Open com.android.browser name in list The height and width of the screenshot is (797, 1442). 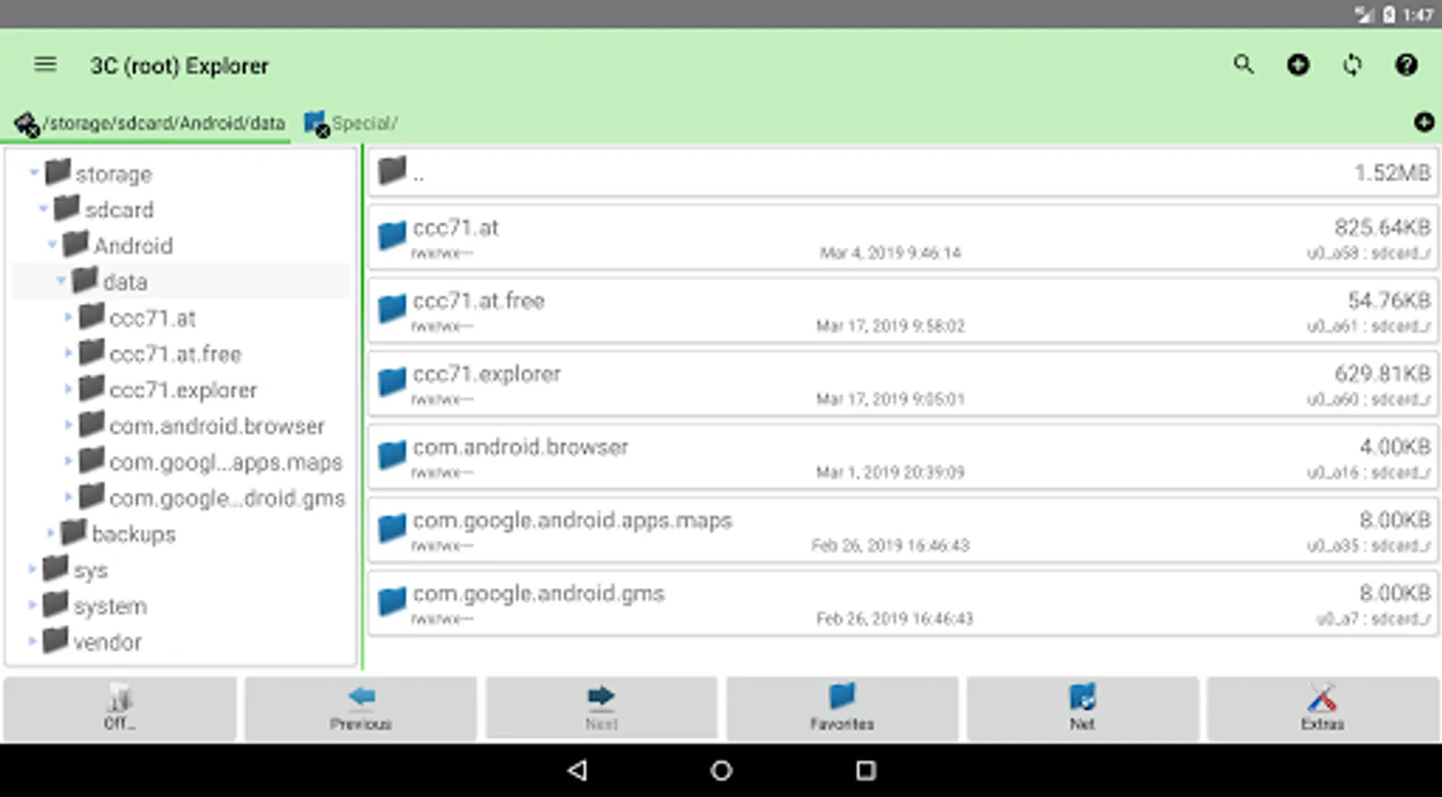click(521, 447)
